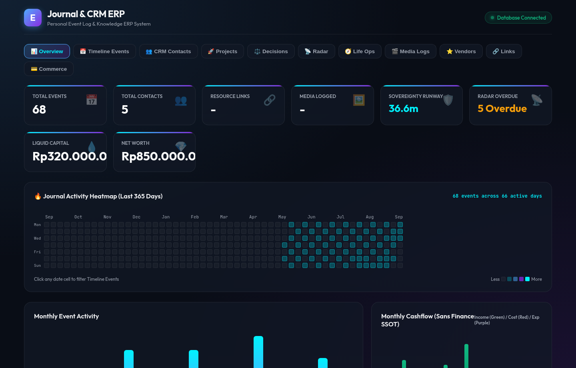Click the purple E app logo
Viewport: 576px width, 368px height.
(x=33, y=18)
